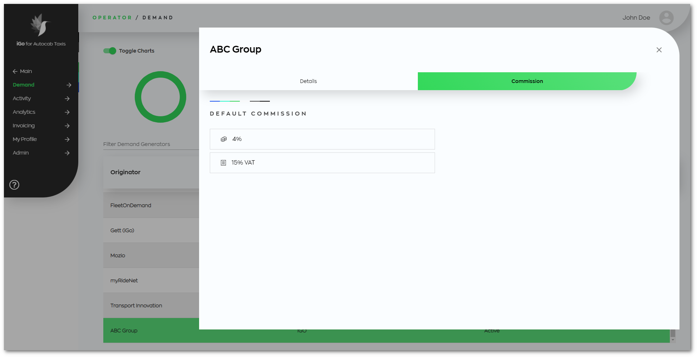This screenshot has width=697, height=357.
Task: Open Invoicing in the sidebar
Action: tap(24, 126)
